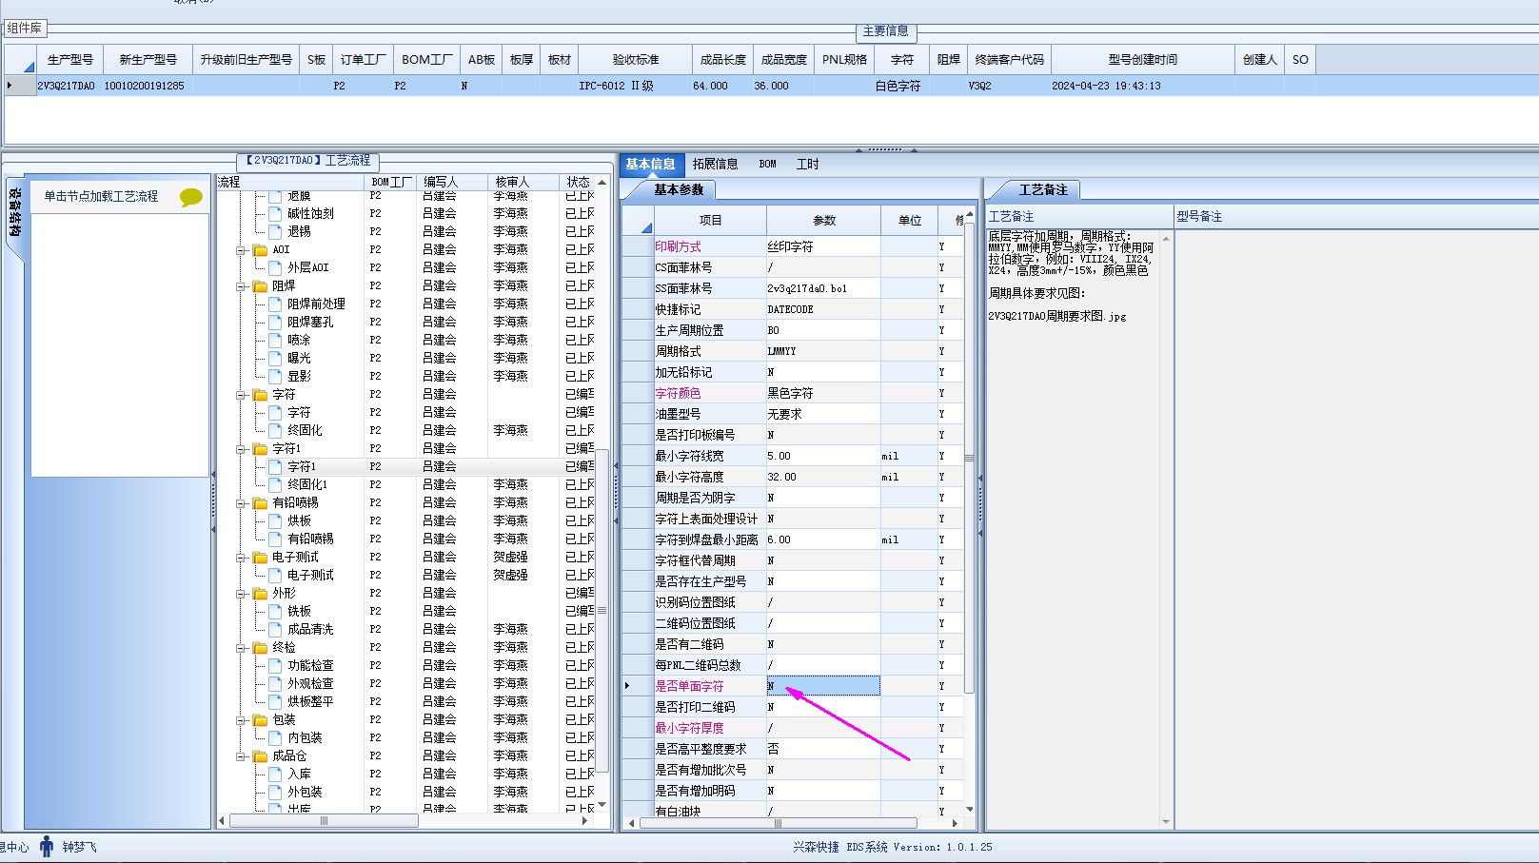
Task: Collapse the 有铅喷锡 tree node
Action: click(x=242, y=503)
